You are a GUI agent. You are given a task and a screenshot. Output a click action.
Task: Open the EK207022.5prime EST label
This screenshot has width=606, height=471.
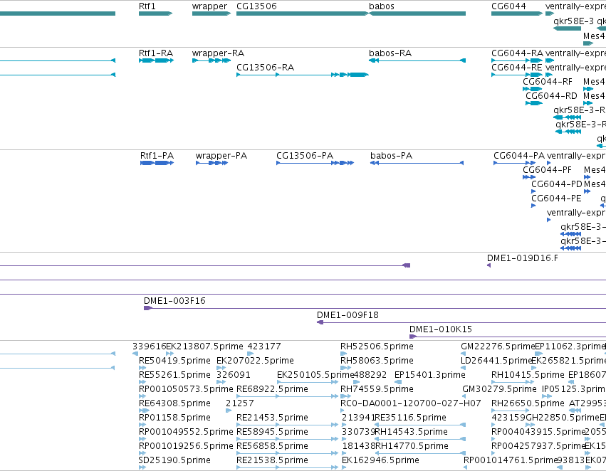coord(256,361)
